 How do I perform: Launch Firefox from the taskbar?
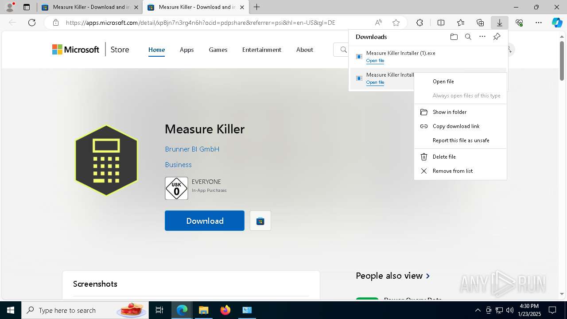pyautogui.click(x=225, y=310)
